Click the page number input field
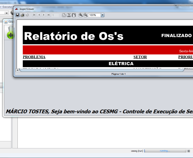 pyautogui.click(x=55, y=15)
